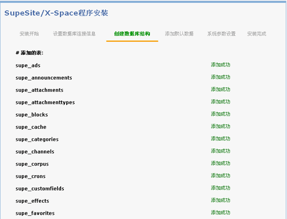Click the supe_effects table name
The image size is (287, 219).
pyautogui.click(x=32, y=201)
